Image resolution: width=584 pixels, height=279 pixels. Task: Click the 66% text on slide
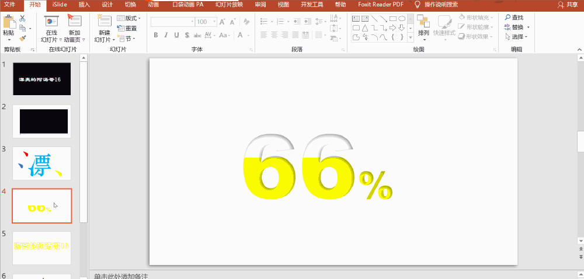pos(318,167)
